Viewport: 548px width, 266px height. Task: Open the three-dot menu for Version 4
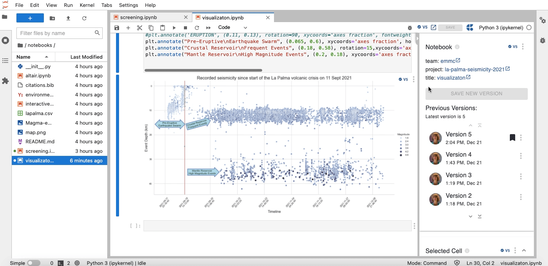pyautogui.click(x=521, y=156)
